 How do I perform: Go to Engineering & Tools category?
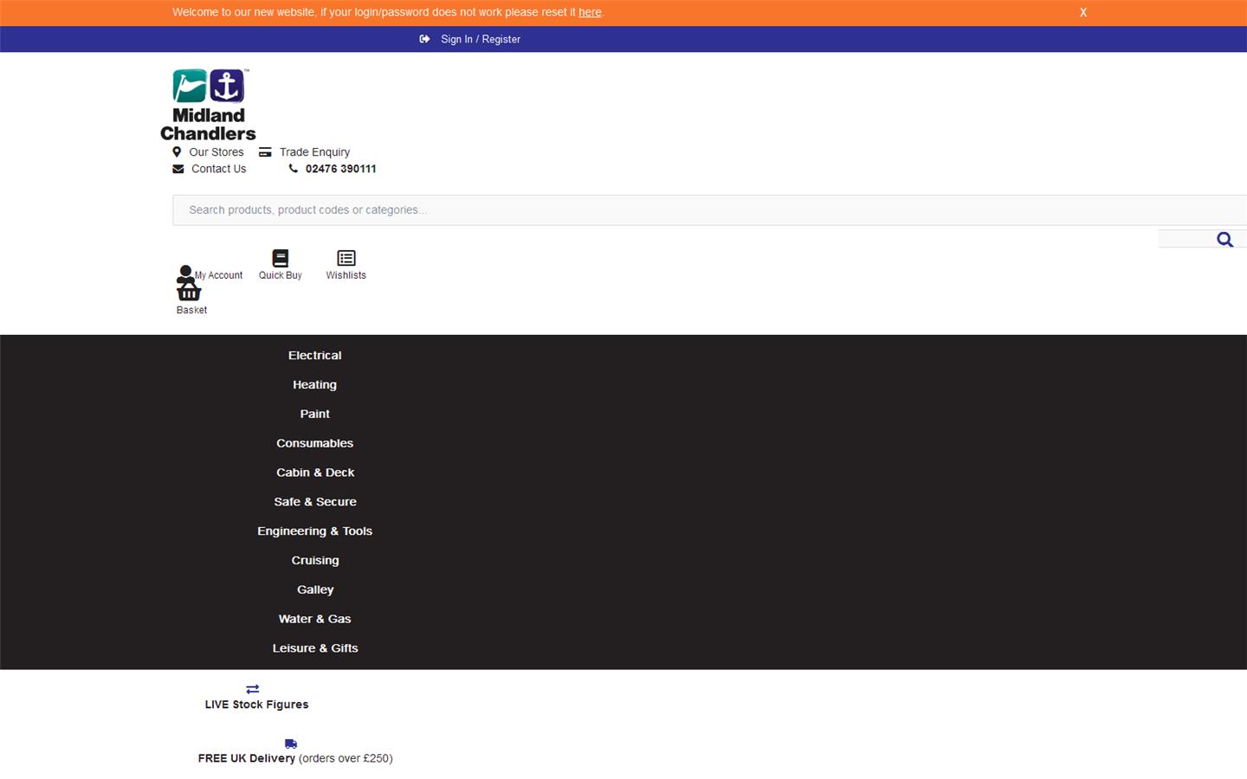[314, 531]
